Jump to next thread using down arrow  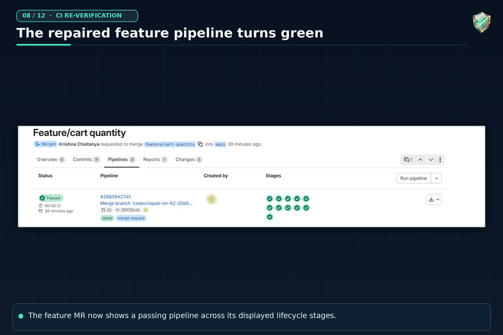431,160
